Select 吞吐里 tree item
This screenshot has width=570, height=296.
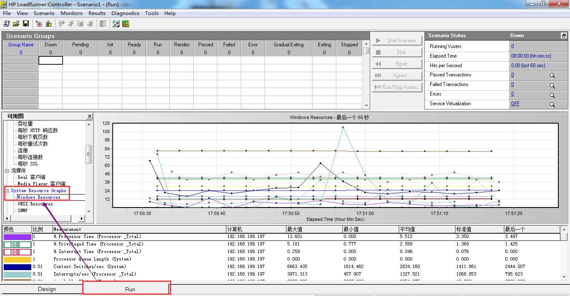25,124
